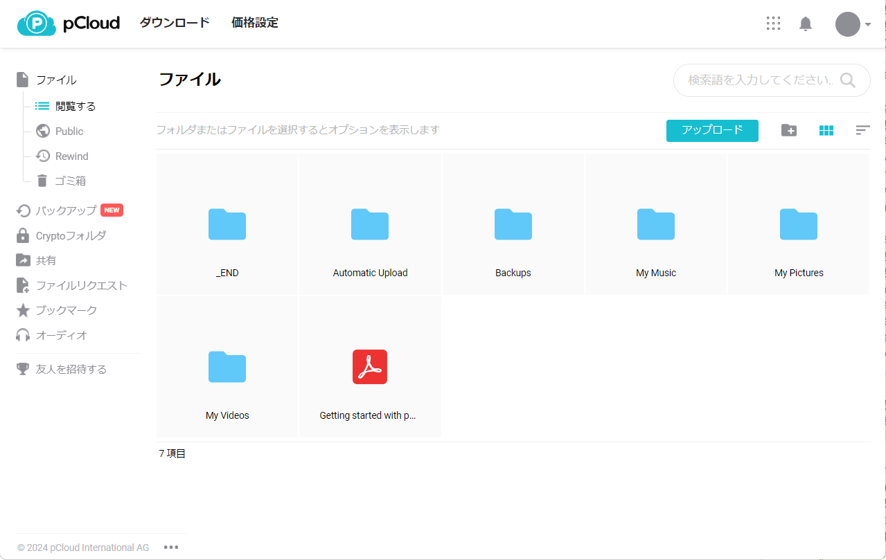Expand the footer three-dots menu
Screen dimensions: 886x560
click(x=171, y=547)
